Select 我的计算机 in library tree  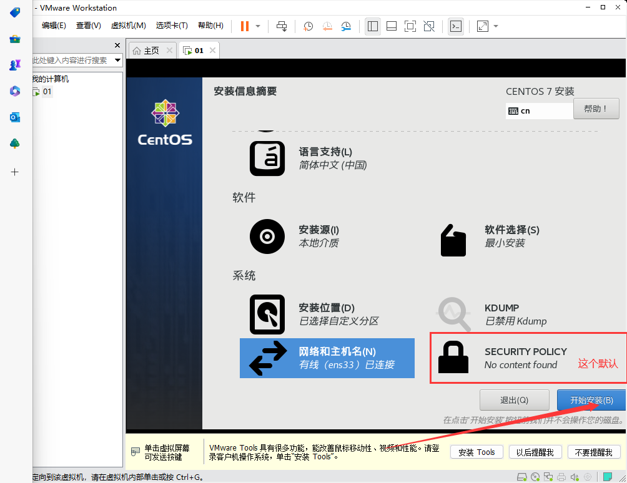[51, 79]
